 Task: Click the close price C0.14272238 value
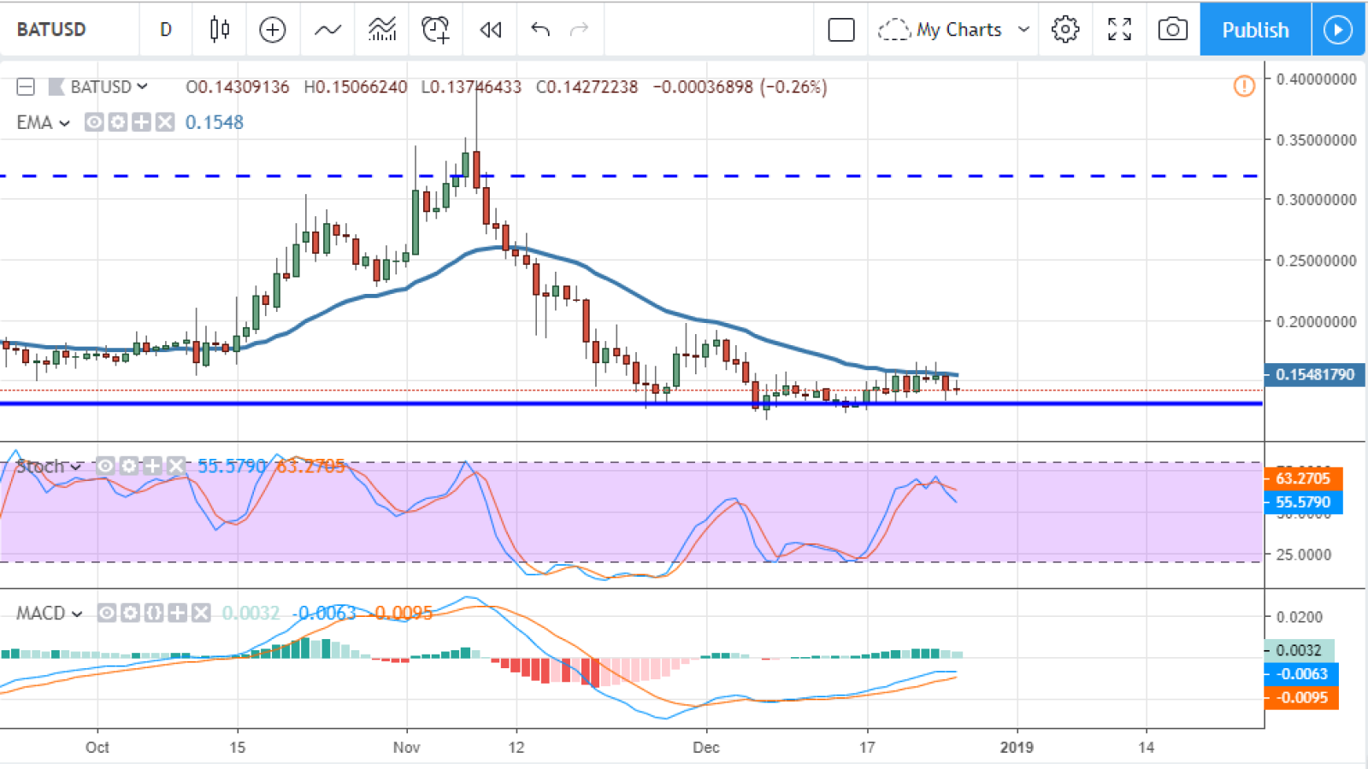tap(587, 86)
